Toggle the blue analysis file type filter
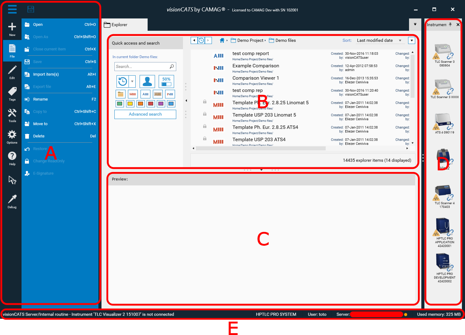This screenshot has height=335, width=465. (x=145, y=94)
